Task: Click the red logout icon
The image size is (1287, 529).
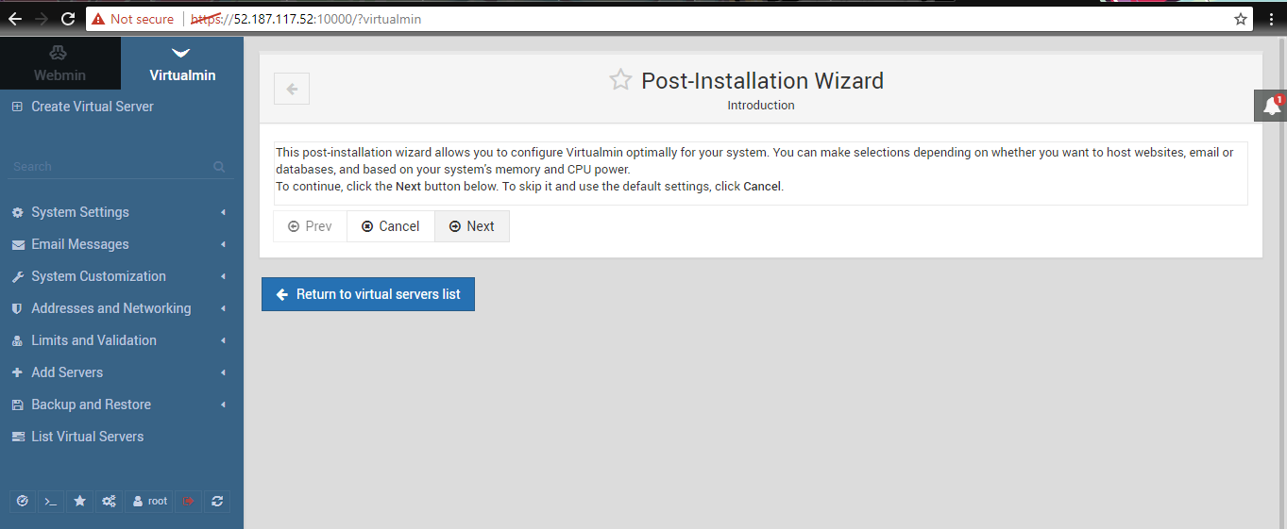Action: (188, 502)
